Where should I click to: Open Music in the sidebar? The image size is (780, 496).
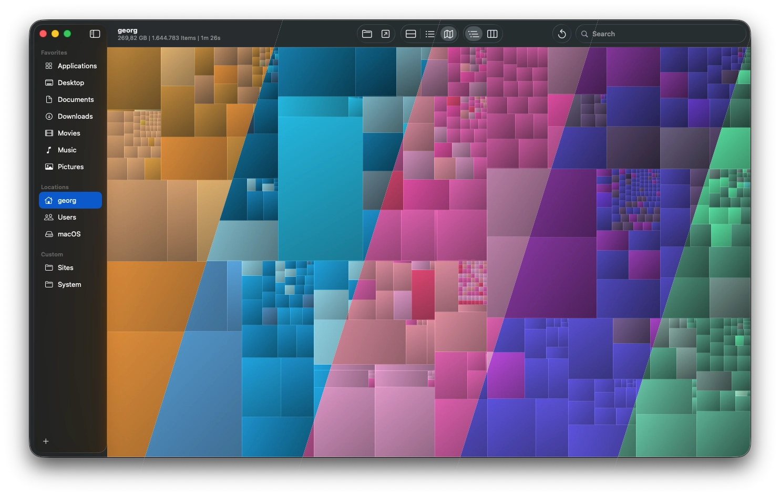[x=70, y=150]
